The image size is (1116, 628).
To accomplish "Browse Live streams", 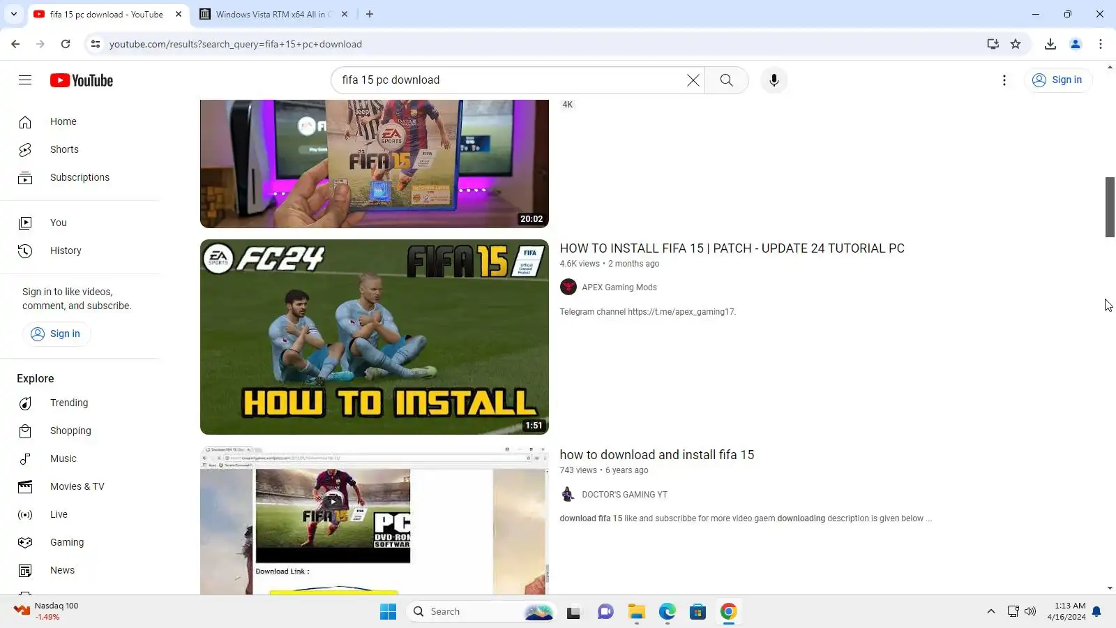I will pos(81,514).
